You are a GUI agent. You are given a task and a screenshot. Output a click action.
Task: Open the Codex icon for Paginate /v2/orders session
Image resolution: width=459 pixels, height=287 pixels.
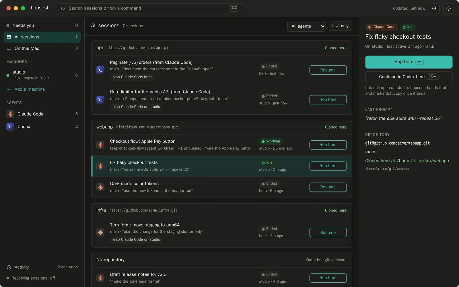click(100, 70)
